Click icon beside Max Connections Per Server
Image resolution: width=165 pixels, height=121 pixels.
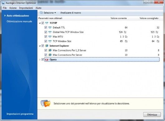pyautogui.click(x=50, y=55)
